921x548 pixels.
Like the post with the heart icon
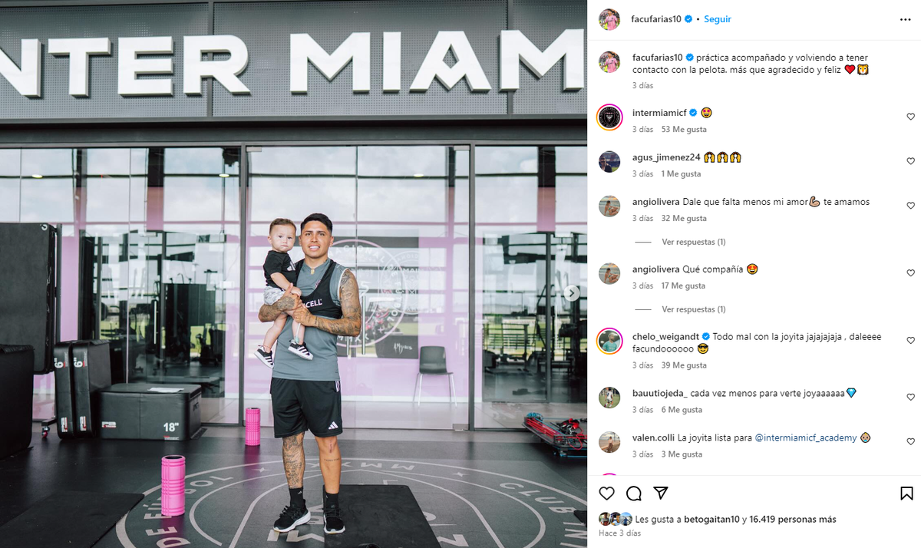606,494
